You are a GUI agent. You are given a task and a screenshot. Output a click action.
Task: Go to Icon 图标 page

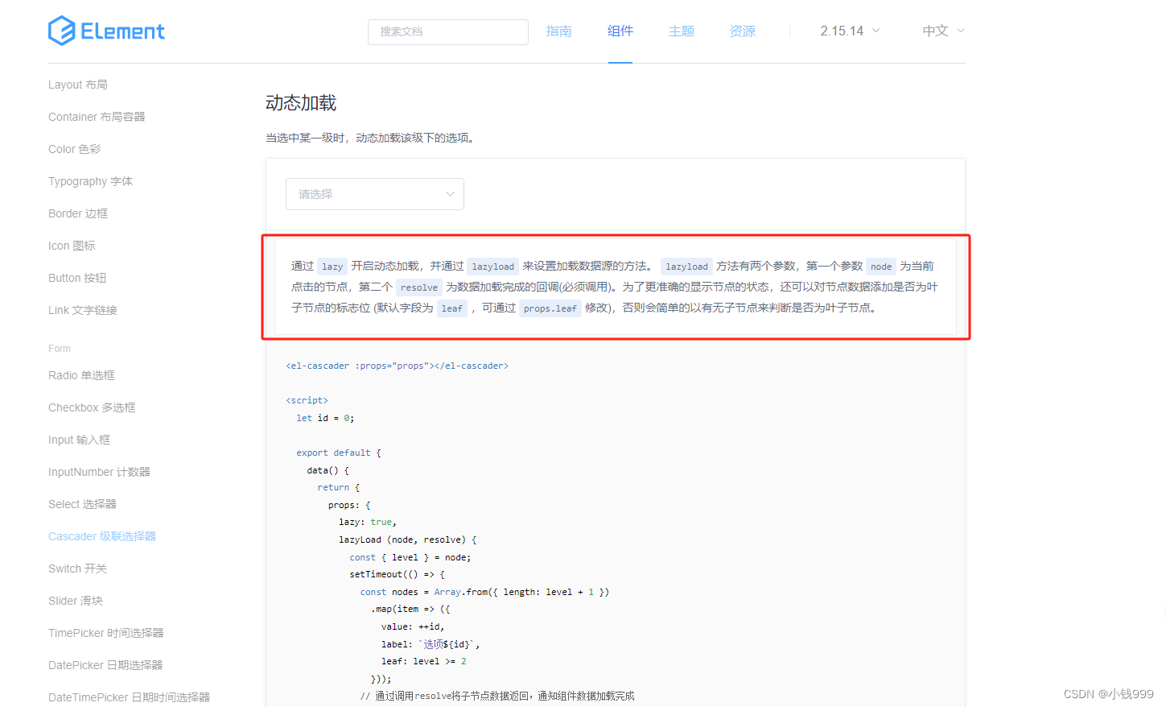point(72,246)
